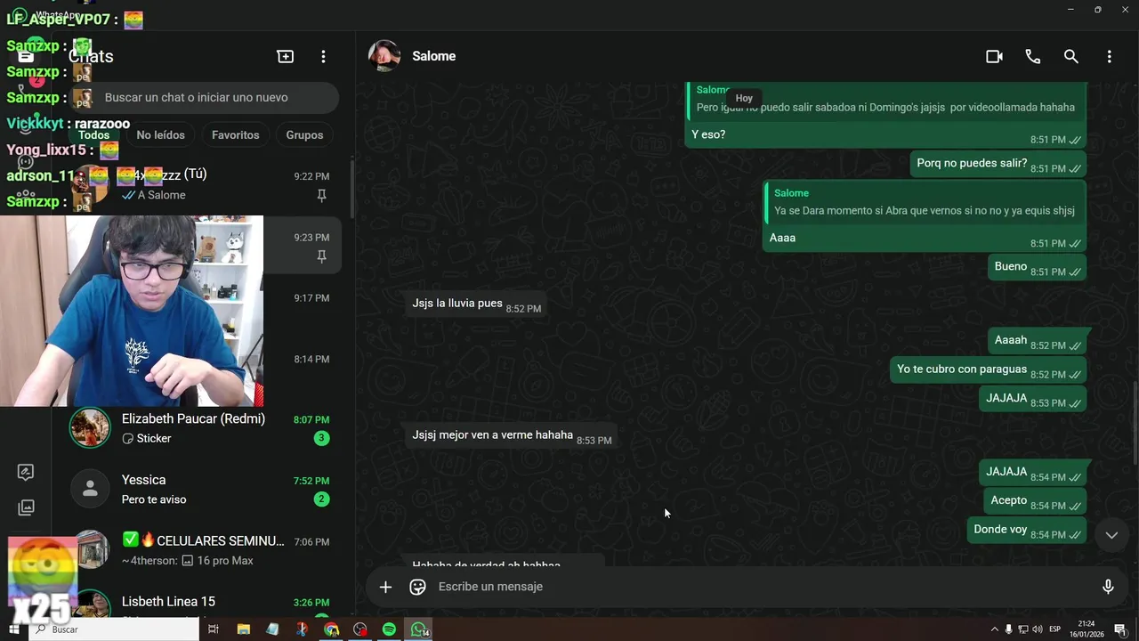Start a voice call with Salome
This screenshot has width=1139, height=641.
click(1032, 56)
